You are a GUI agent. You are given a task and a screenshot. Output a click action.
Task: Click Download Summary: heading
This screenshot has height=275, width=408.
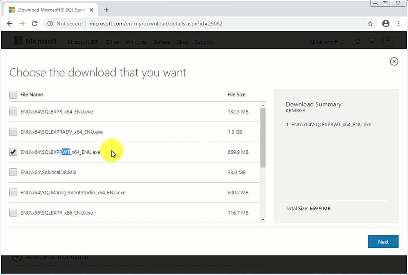click(314, 104)
